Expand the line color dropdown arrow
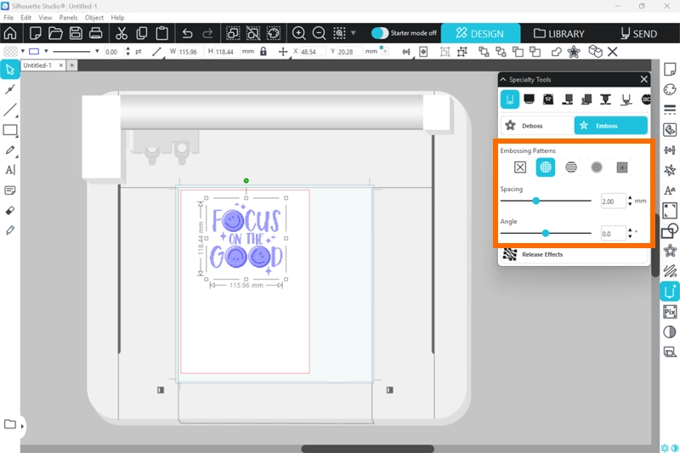The width and height of the screenshot is (680, 453). coord(46,52)
